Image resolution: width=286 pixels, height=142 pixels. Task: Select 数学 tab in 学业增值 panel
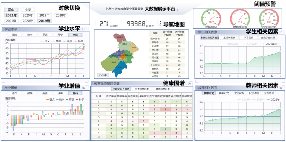pos(30,93)
